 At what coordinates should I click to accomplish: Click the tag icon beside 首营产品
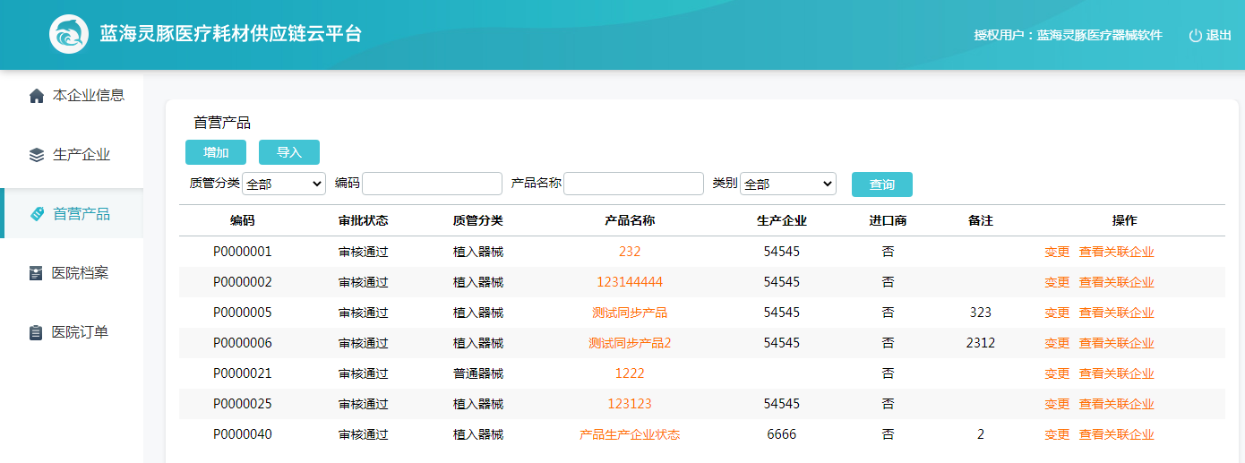pos(37,214)
